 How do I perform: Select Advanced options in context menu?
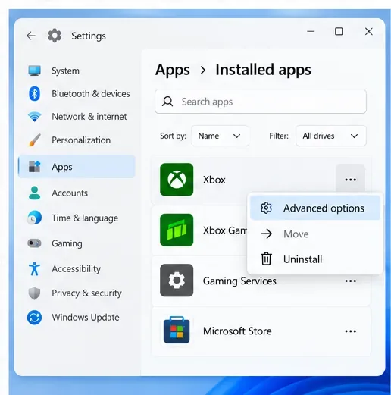[x=315, y=208]
